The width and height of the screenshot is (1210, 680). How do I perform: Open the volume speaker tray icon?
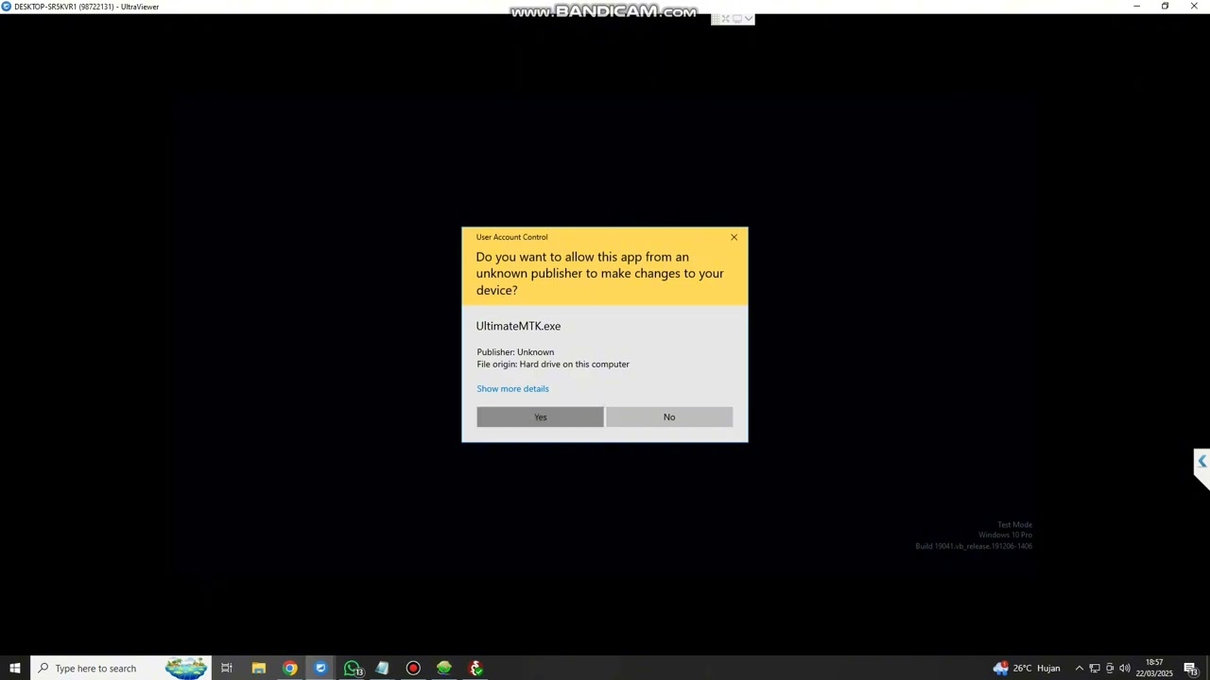pos(1125,668)
